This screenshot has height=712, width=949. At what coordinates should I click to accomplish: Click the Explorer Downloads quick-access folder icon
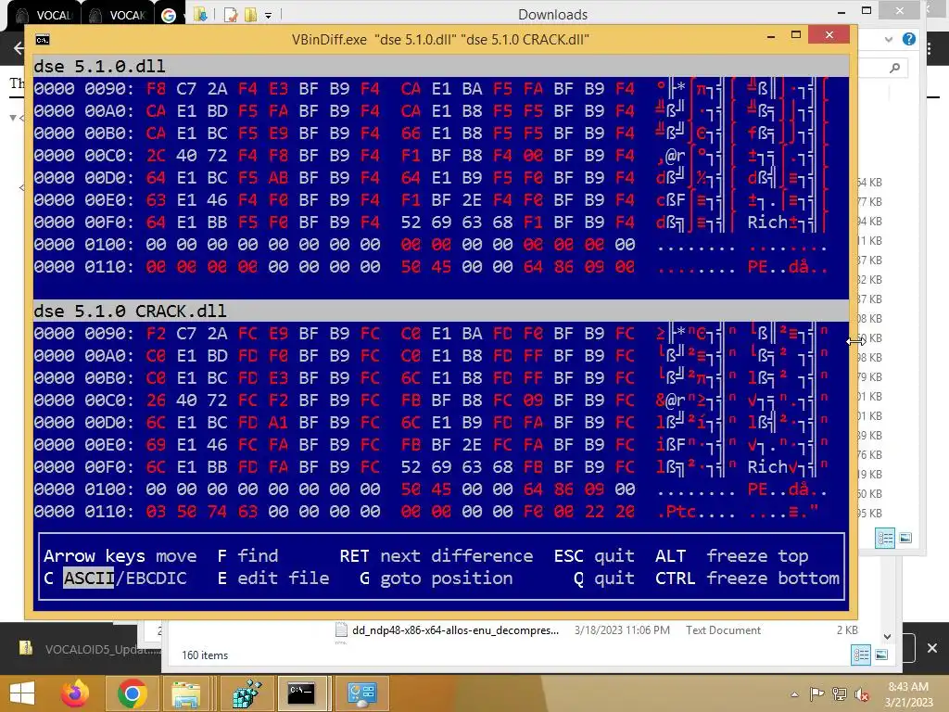pyautogui.click(x=200, y=15)
